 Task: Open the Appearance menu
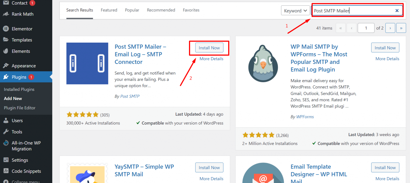pyautogui.click(x=24, y=66)
